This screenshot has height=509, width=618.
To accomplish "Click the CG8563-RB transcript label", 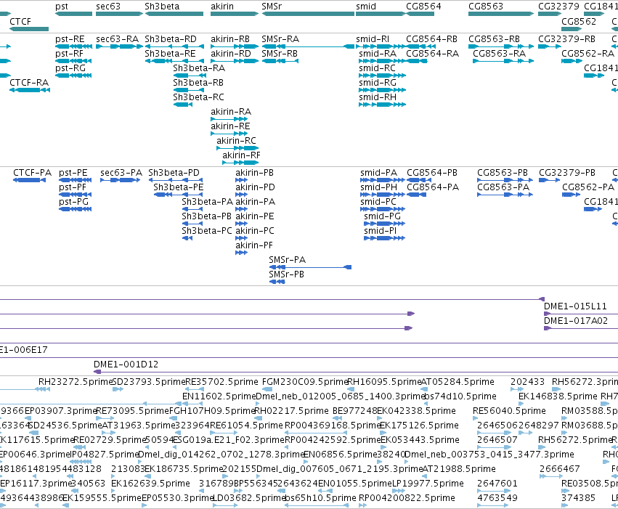I will click(x=494, y=39).
